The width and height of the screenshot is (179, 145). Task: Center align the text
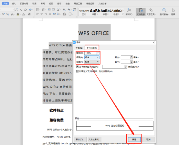coord(42,14)
